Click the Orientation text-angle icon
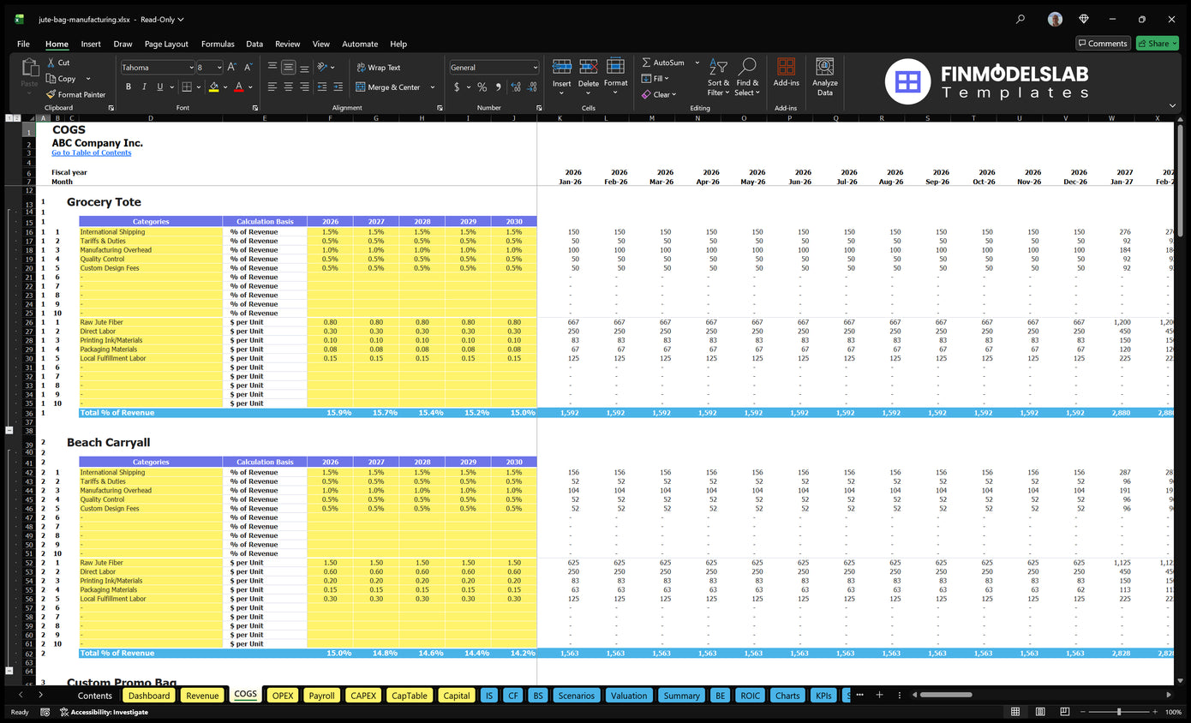Screen dimensions: 1191x723 (322, 67)
